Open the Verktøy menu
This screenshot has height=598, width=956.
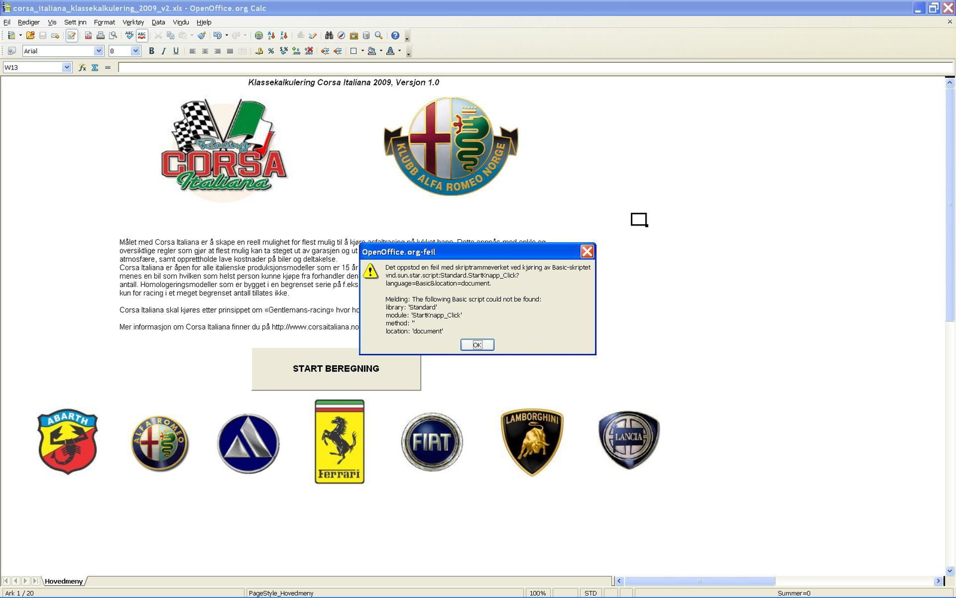(133, 22)
